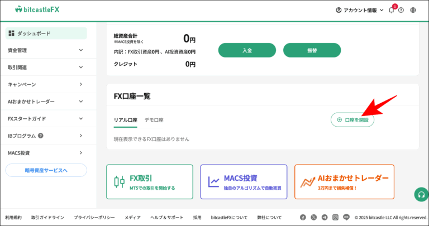This screenshot has height=226, width=429.
Task: Open the キャンペーン arrow
Action: pyautogui.click(x=80, y=84)
